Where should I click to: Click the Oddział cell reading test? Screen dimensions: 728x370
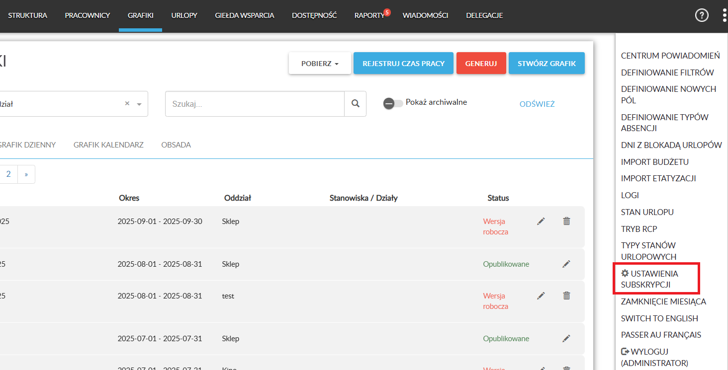coord(228,296)
